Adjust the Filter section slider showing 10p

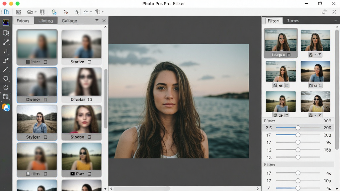coord(298,181)
